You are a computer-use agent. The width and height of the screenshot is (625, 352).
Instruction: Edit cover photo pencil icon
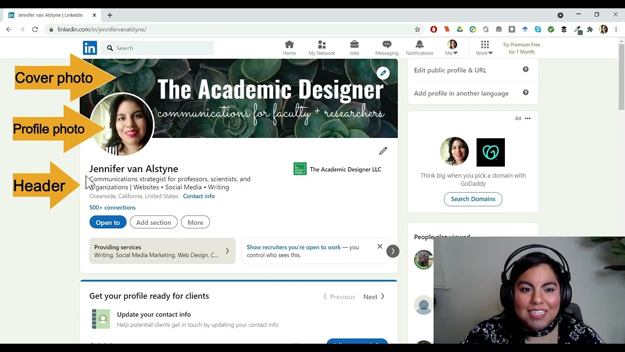click(x=383, y=73)
